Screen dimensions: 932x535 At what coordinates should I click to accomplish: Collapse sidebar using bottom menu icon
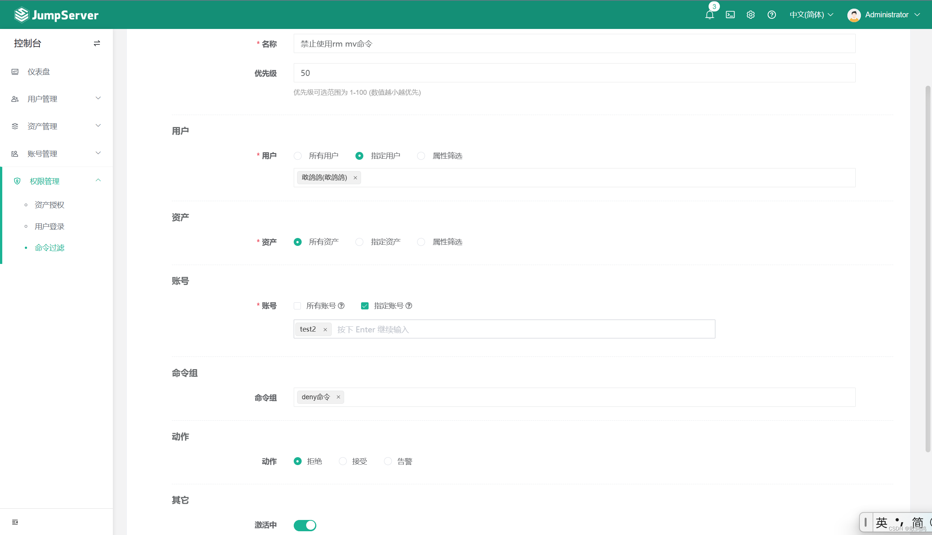coord(15,522)
